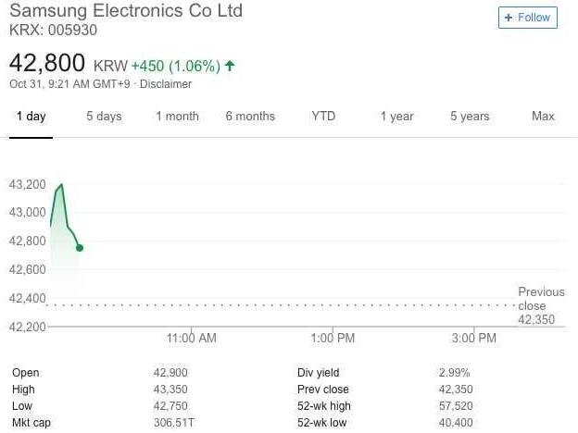This screenshot has width=578, height=433.
Task: Select the Max range tab
Action: pyautogui.click(x=543, y=117)
